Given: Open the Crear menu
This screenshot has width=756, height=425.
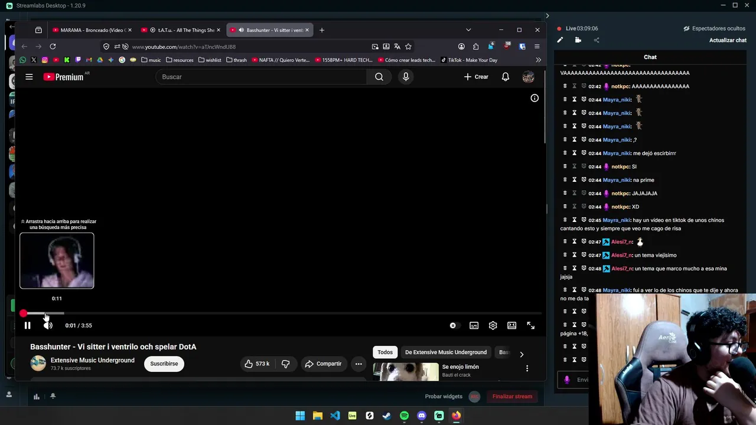Looking at the screenshot, I should tap(476, 77).
